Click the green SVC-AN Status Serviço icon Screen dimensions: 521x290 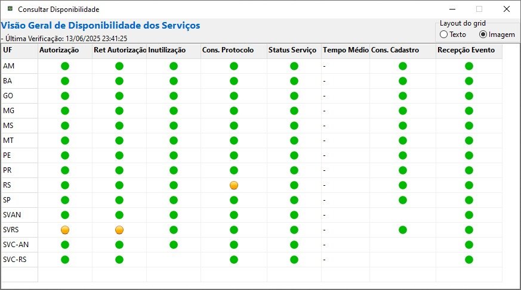pyautogui.click(x=294, y=245)
